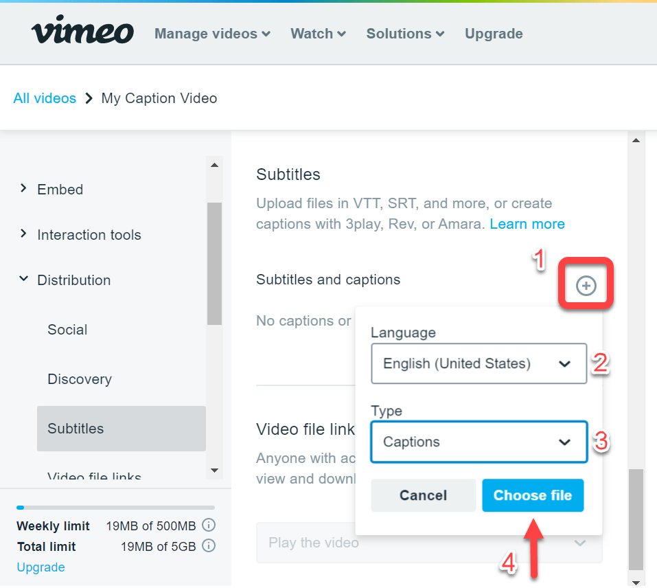Add new subtitles with plus icon
Screen dimensions: 657x588
[x=586, y=286]
